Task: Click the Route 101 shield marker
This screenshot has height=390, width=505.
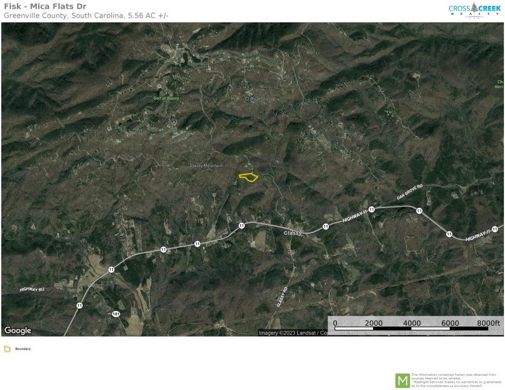Action: 116,314
